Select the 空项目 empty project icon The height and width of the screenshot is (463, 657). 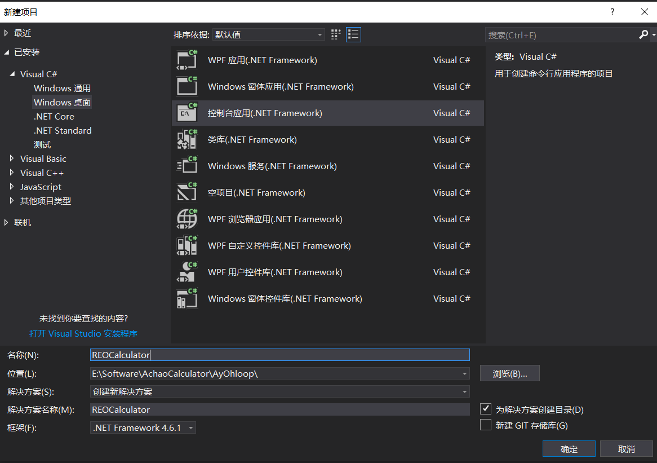pyautogui.click(x=187, y=192)
